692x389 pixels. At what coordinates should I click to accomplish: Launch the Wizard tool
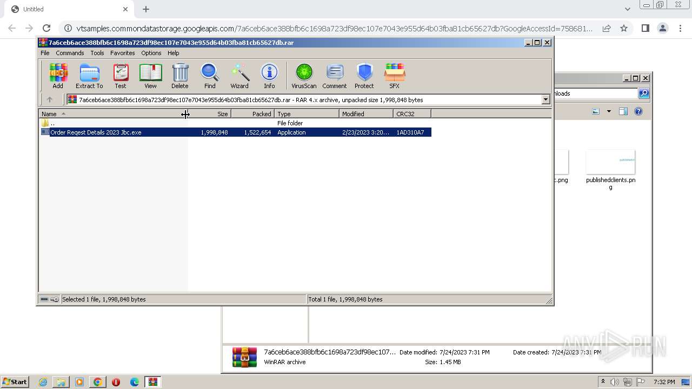coord(239,76)
